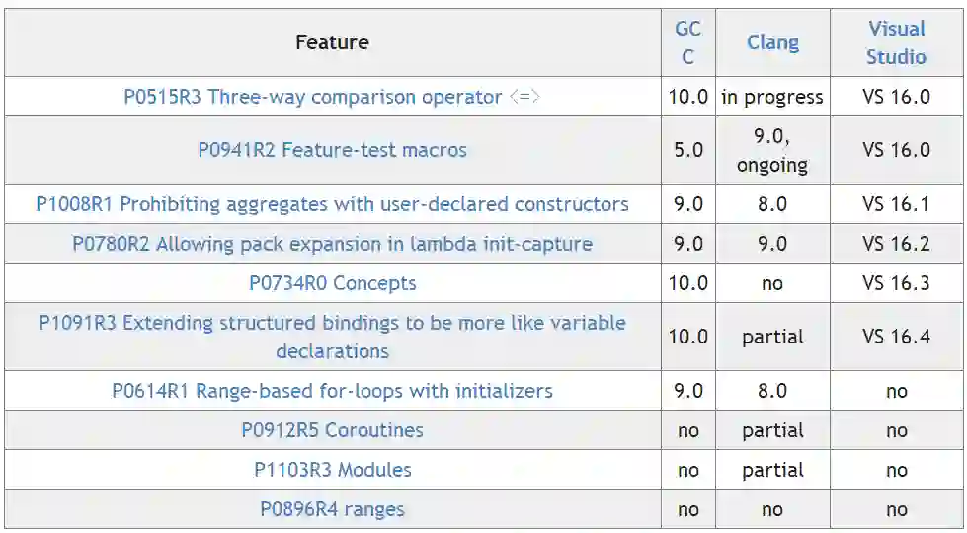Select the VS 16.3 cell
Image resolution: width=967 pixels, height=533 pixels.
896,283
